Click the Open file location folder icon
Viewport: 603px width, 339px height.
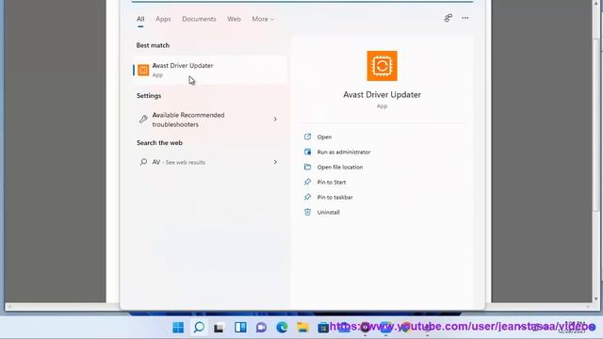click(x=307, y=167)
